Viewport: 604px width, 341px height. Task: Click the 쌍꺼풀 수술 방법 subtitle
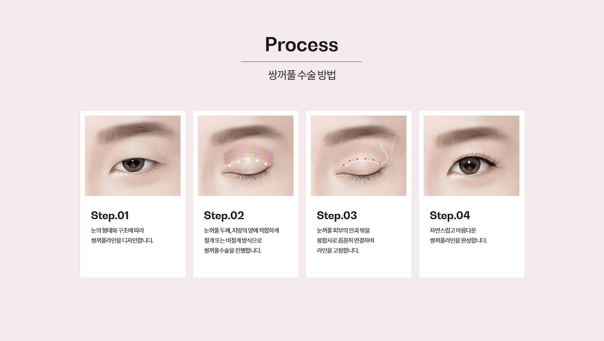coord(302,75)
